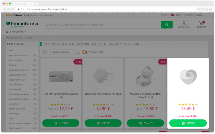This screenshot has height=134, width=215.
Task: Click the -80% discount badge
Action: pos(162,62)
